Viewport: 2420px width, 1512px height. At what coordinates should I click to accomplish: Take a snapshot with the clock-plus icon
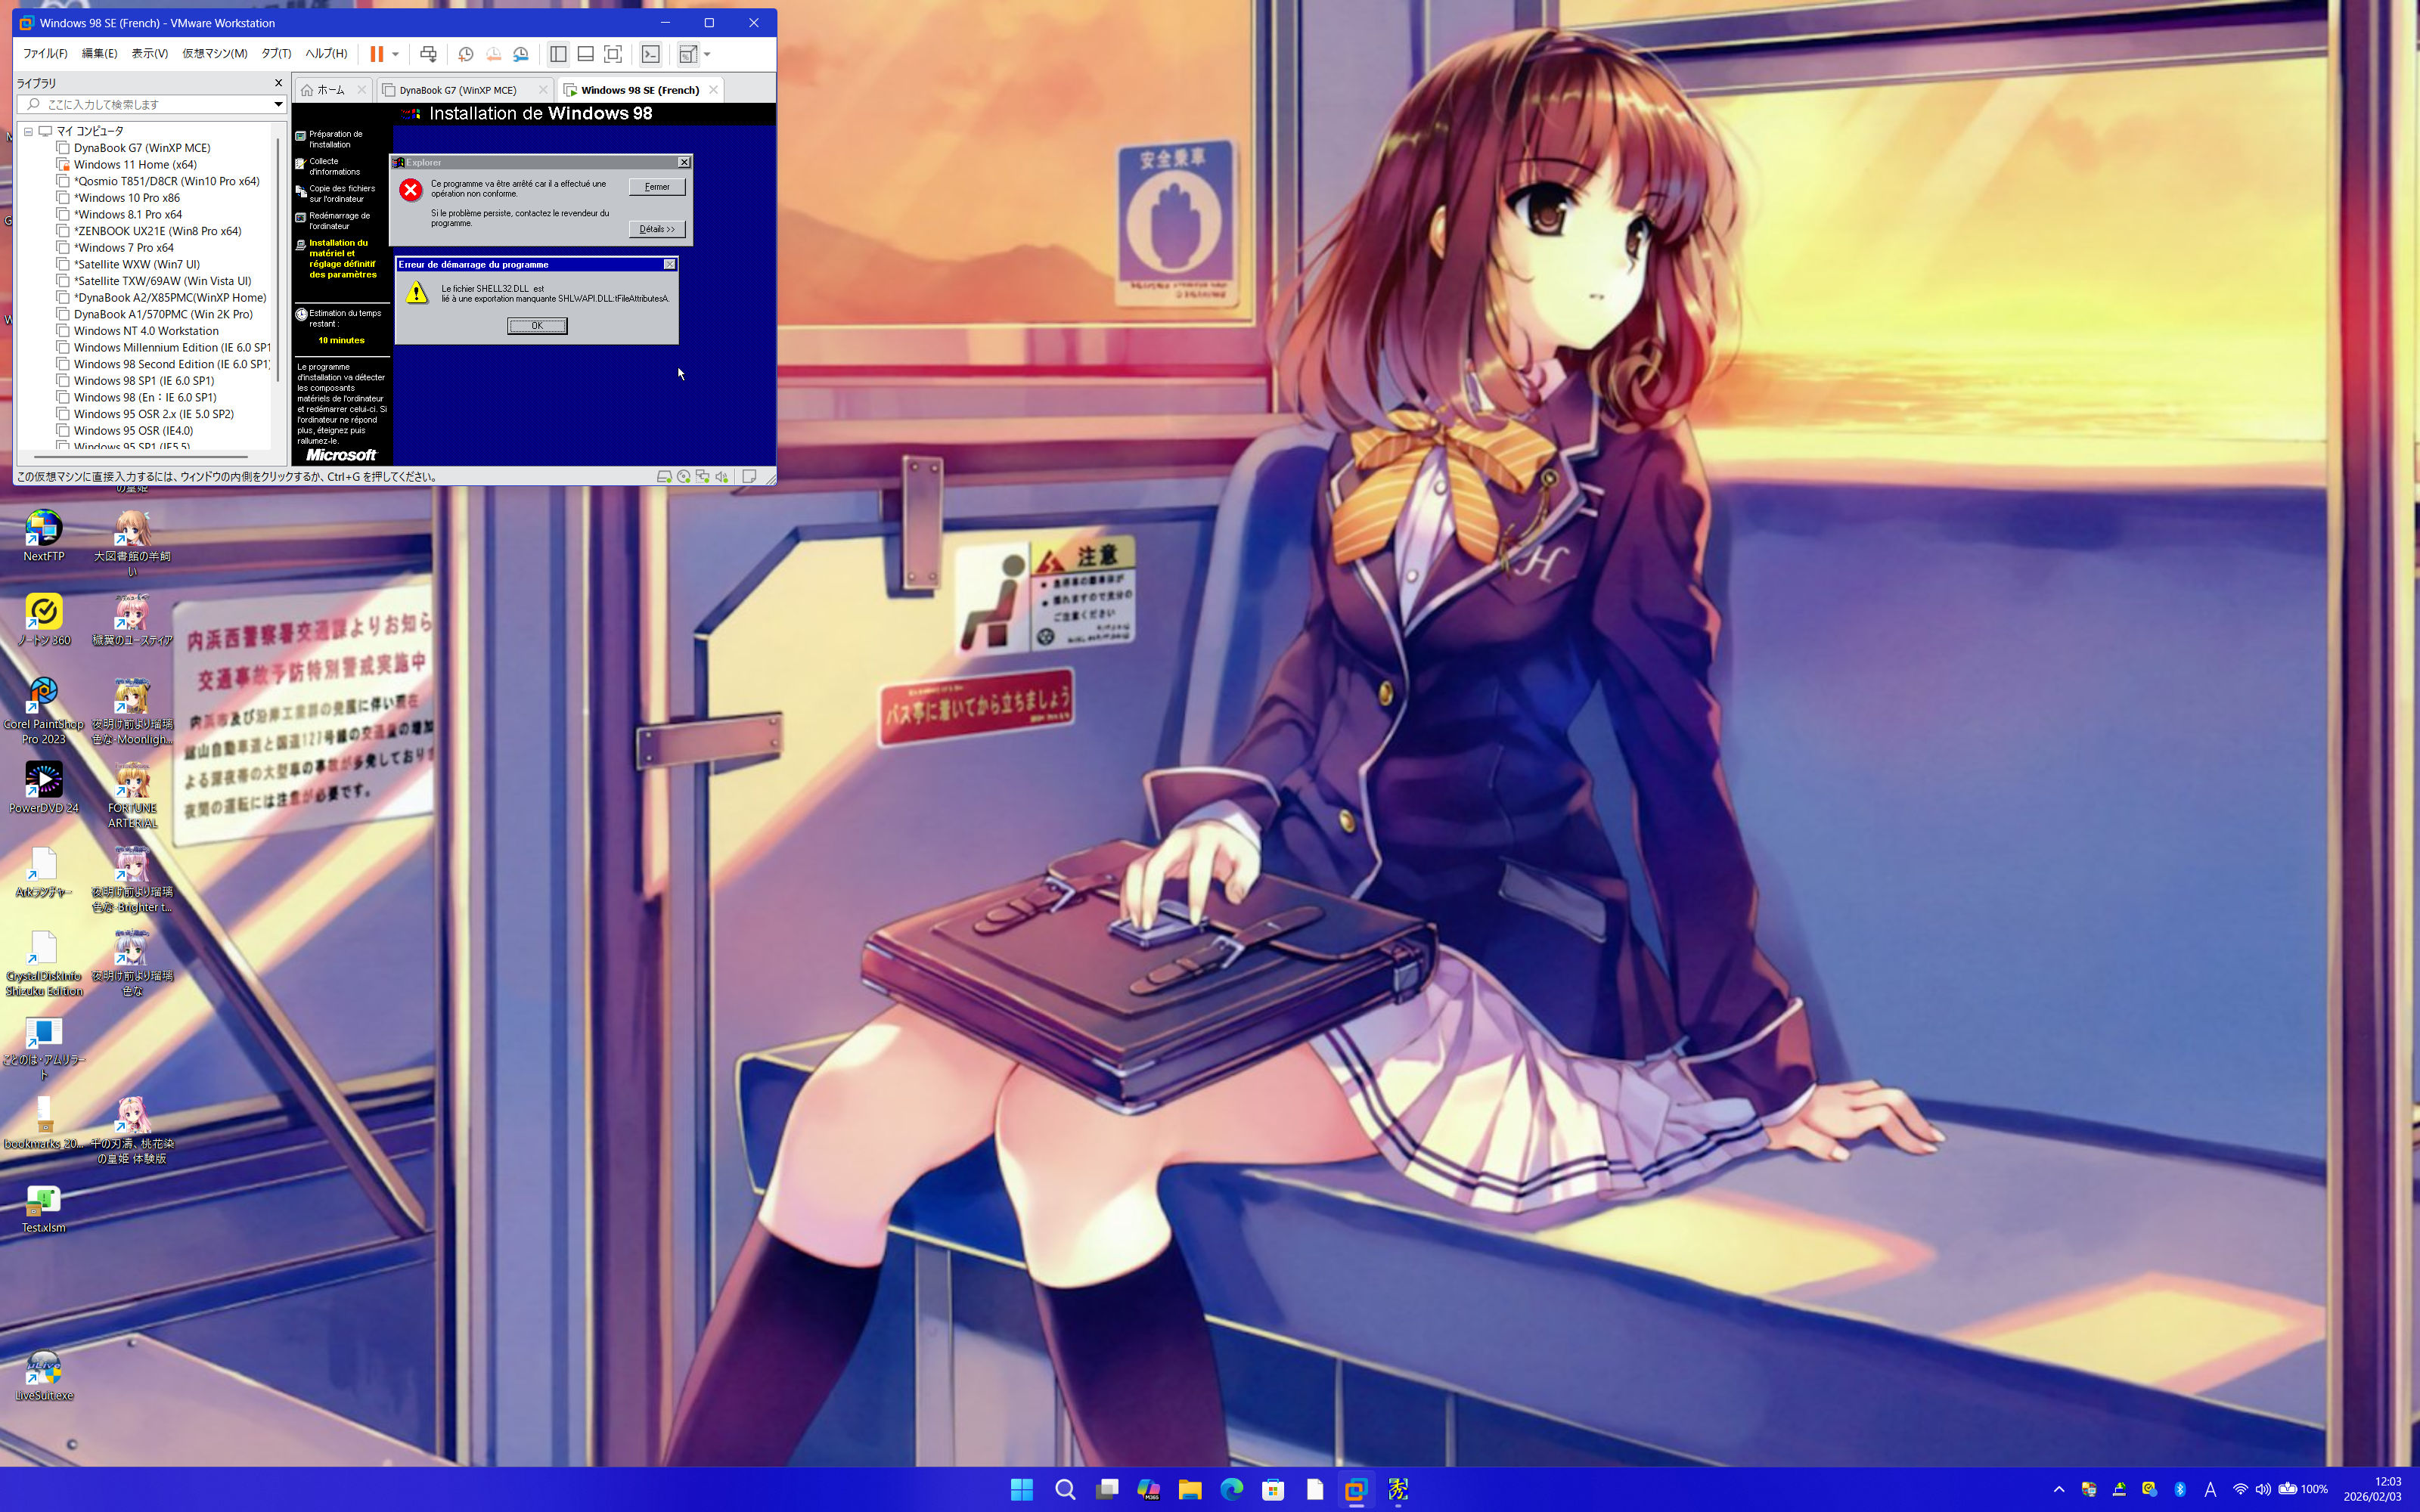[465, 54]
